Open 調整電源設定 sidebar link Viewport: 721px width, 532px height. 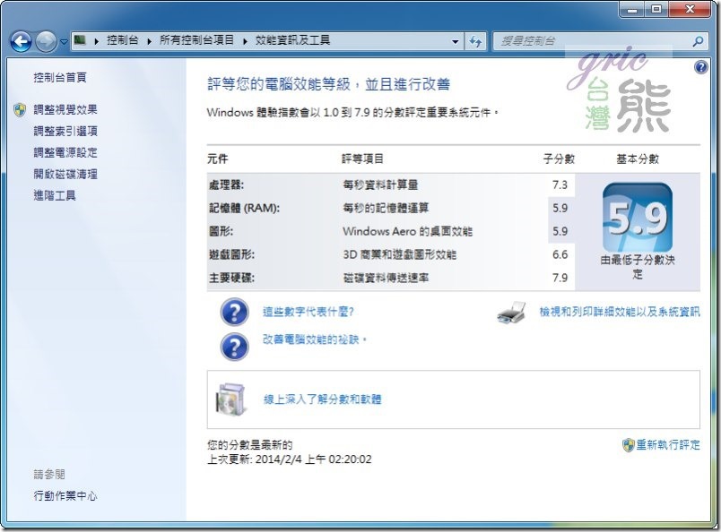(x=65, y=152)
